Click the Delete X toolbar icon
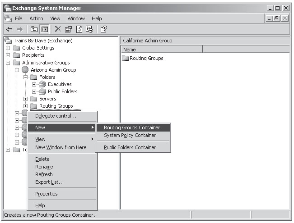The height and width of the screenshot is (223, 294). (58, 29)
